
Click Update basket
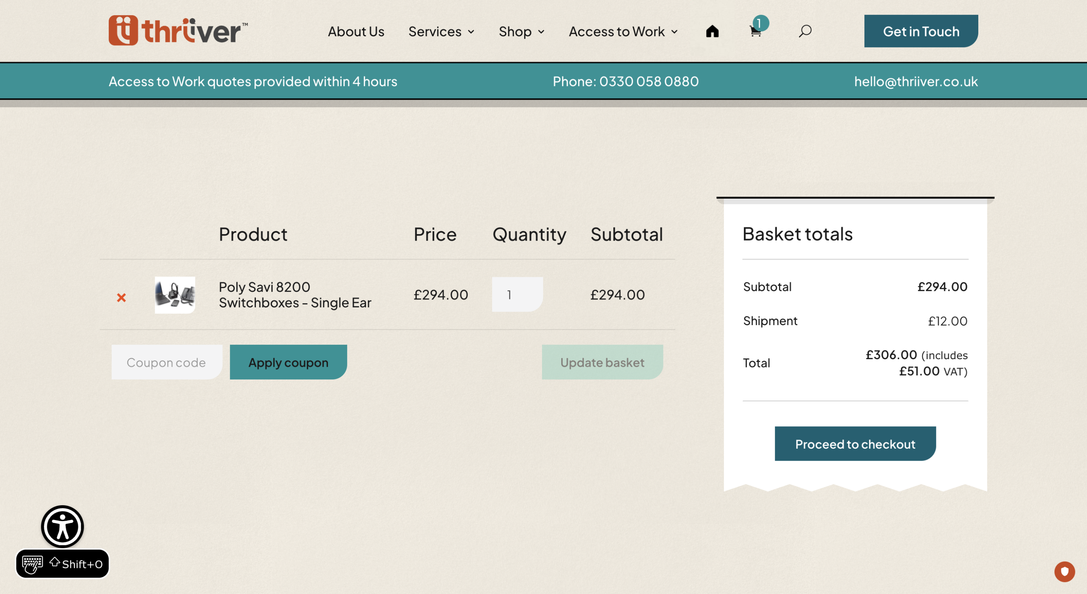tap(603, 362)
